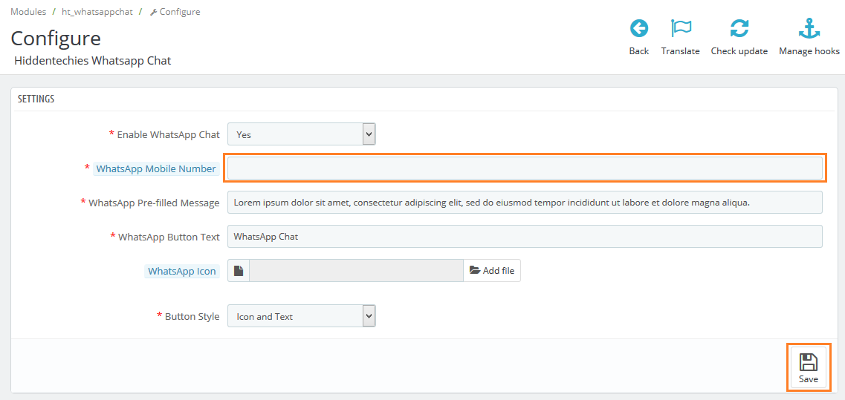Image resolution: width=845 pixels, height=400 pixels.
Task: Click the Hiddentechies Whatsapp Chat subtitle
Action: (93, 61)
